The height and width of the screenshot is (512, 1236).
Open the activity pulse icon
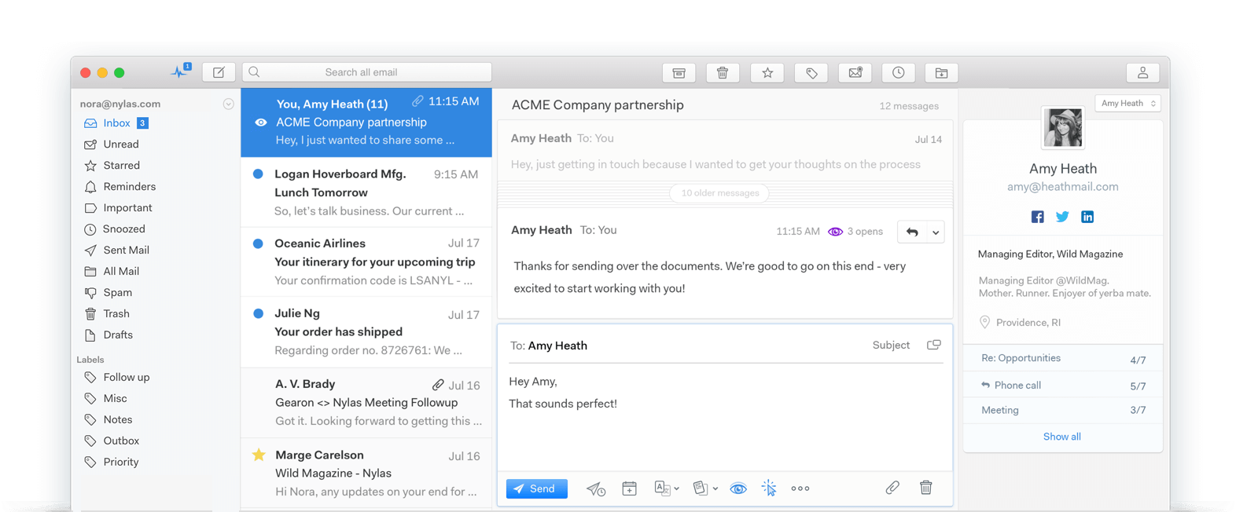pyautogui.click(x=180, y=71)
